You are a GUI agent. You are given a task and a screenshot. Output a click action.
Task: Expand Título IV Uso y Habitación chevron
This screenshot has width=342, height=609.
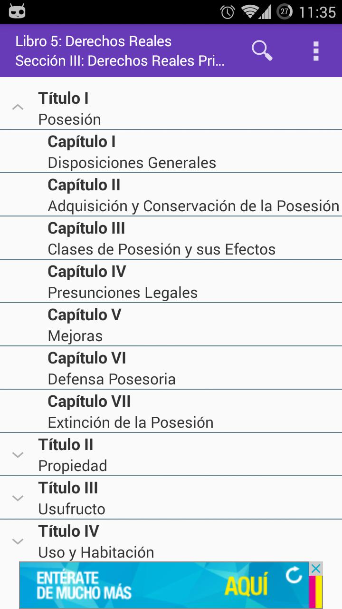18,541
